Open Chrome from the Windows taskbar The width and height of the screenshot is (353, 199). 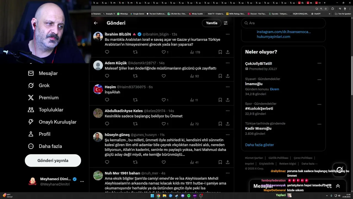tap(158, 196)
